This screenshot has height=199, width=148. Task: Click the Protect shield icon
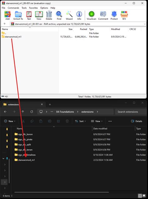(114, 15)
